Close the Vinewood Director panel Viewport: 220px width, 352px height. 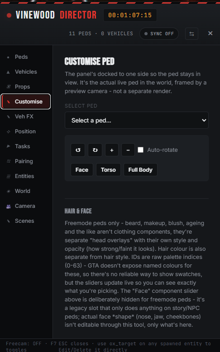(210, 33)
